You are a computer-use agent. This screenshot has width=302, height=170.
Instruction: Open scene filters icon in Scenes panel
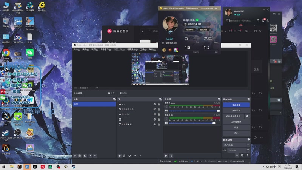coord(85,156)
